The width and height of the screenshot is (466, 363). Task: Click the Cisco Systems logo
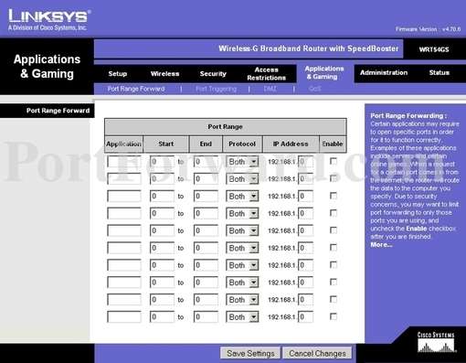[436, 343]
